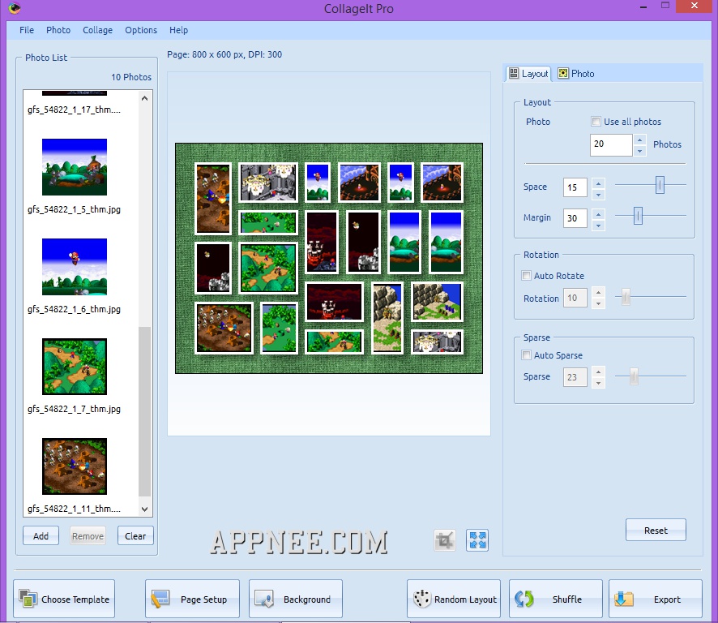Enable the Use all photos checkbox
Image resolution: width=718 pixels, height=623 pixels.
(x=596, y=122)
